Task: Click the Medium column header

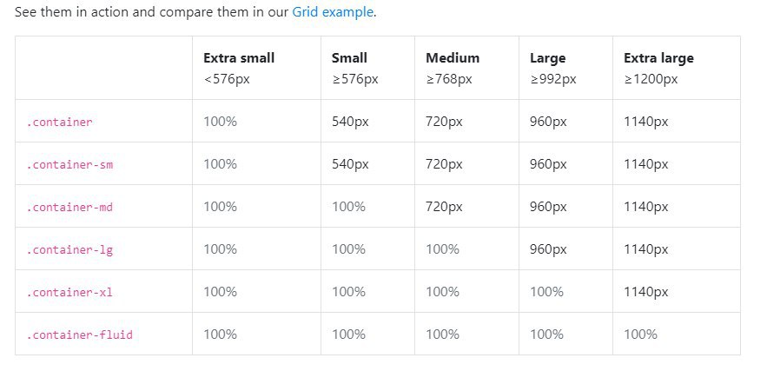Action: [452, 58]
